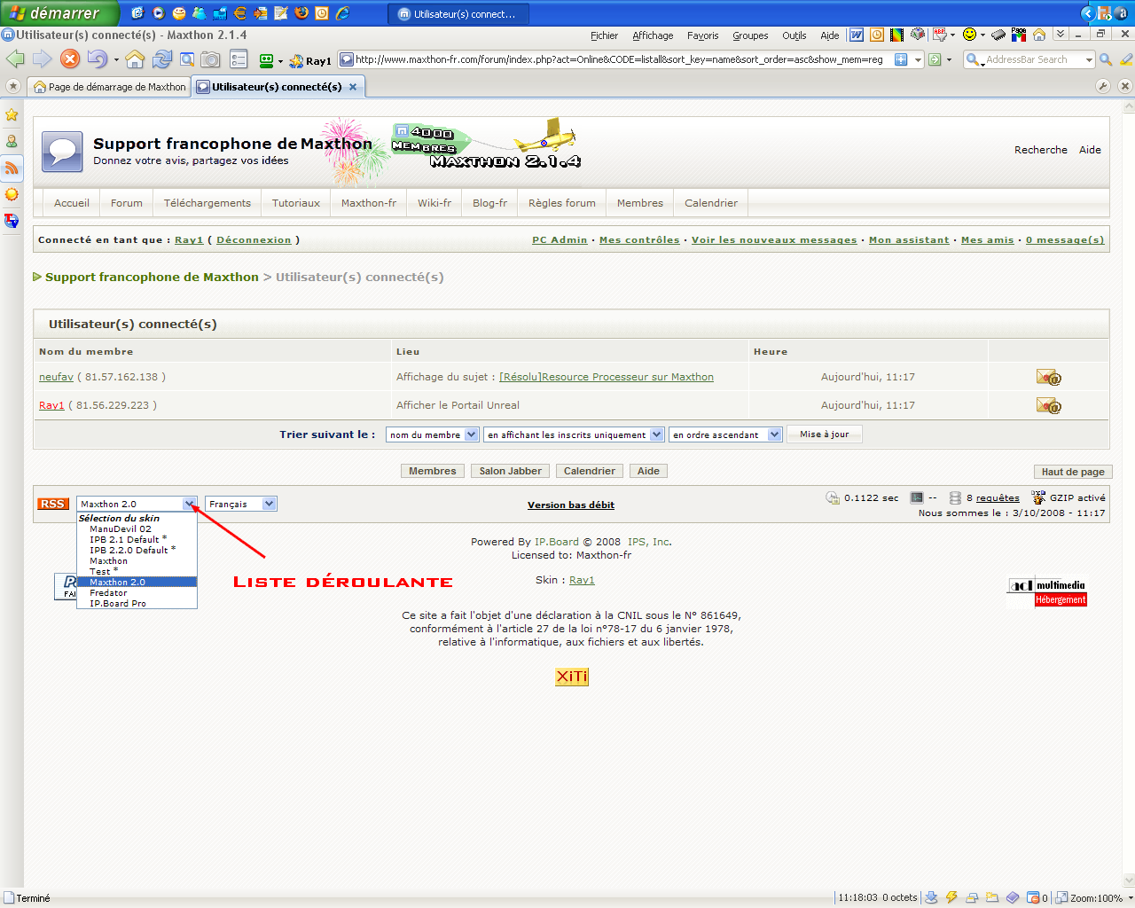Refresh the page with the reload icon
Viewport: 1135px width, 908px height.
pos(161,59)
